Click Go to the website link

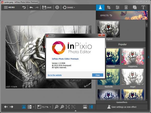point(55,75)
